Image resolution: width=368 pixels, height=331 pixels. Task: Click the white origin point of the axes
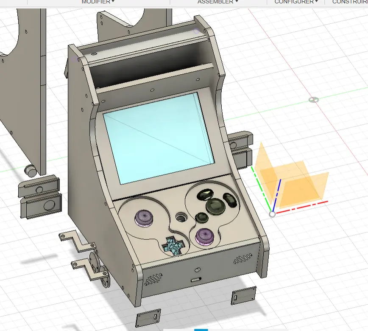[272, 214]
